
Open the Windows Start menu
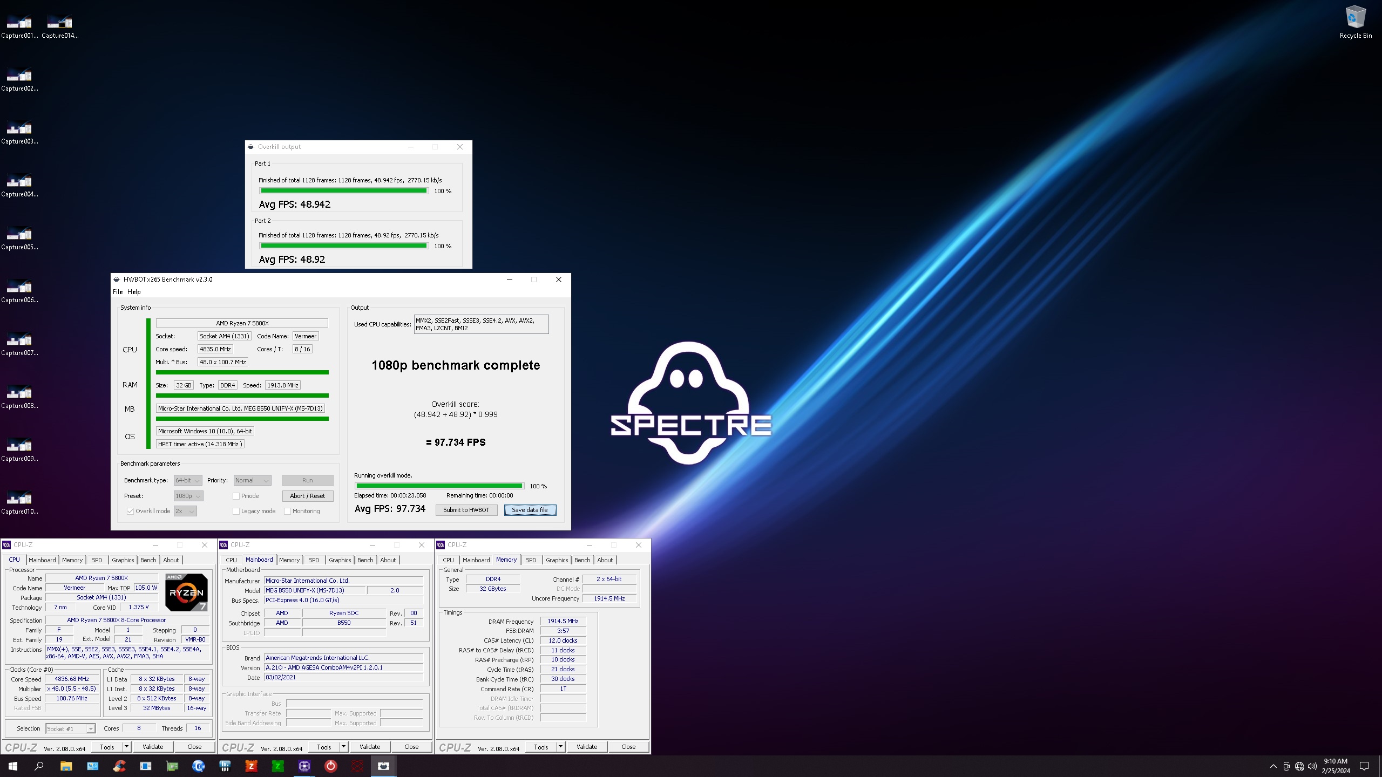pos(13,766)
